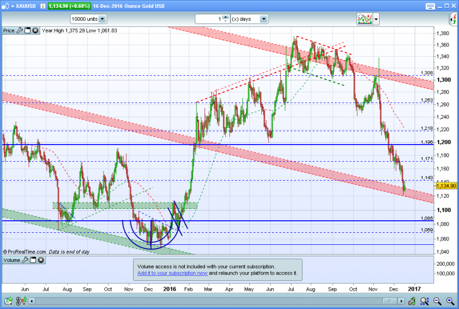
Task: Expand the drawing tools dropdown arrow
Action: [x=376, y=19]
